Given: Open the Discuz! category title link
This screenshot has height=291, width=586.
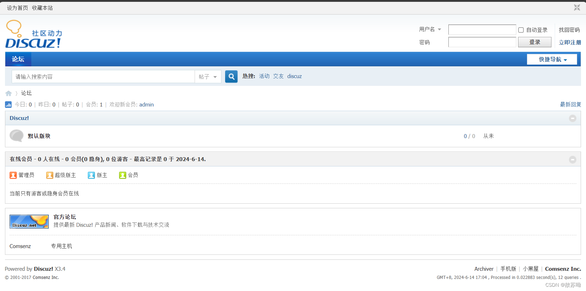Looking at the screenshot, I should [19, 118].
